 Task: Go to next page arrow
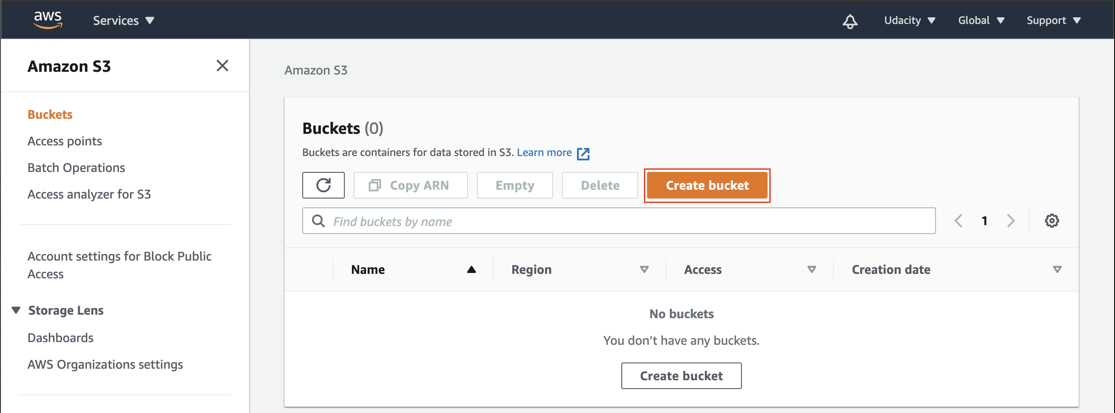[x=1011, y=221]
